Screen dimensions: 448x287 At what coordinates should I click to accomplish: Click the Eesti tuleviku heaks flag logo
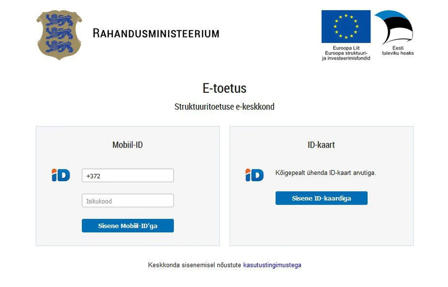click(394, 27)
